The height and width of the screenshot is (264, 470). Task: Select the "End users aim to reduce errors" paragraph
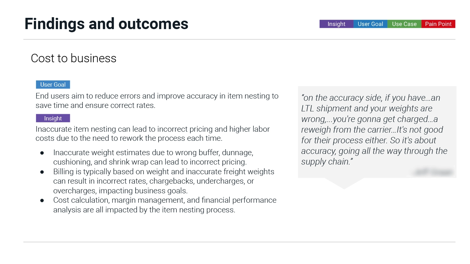tap(157, 100)
